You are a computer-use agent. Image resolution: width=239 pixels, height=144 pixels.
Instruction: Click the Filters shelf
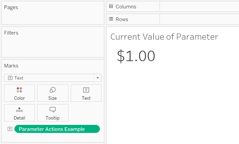[53, 42]
